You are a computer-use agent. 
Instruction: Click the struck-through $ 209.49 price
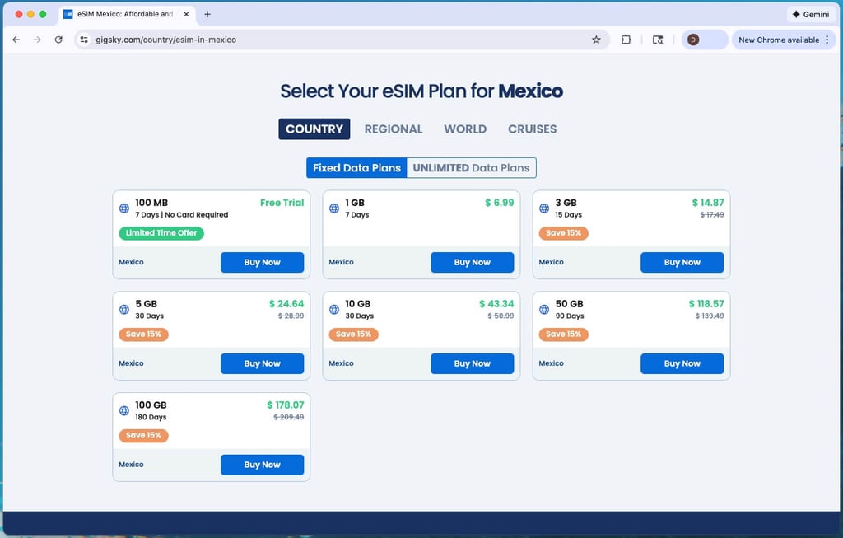click(x=289, y=417)
